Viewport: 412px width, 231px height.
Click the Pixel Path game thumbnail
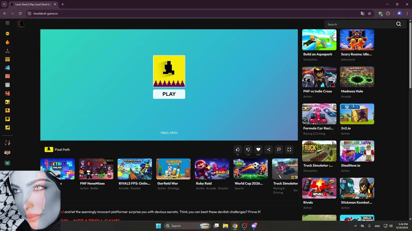(169, 71)
